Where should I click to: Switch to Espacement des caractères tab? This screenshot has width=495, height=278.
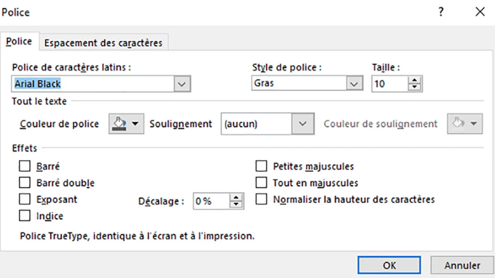(x=104, y=42)
